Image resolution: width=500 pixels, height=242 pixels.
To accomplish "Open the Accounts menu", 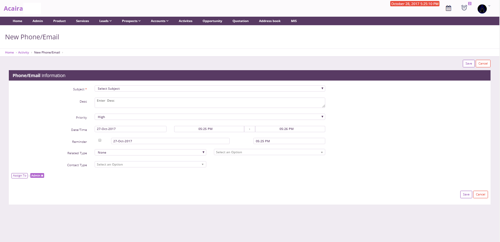I will pos(159,21).
